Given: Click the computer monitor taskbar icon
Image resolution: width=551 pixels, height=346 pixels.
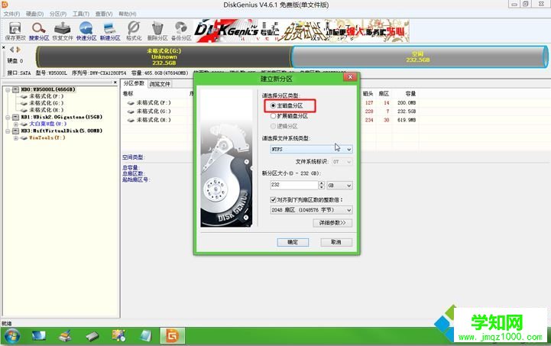Looking at the screenshot, I should (39, 336).
